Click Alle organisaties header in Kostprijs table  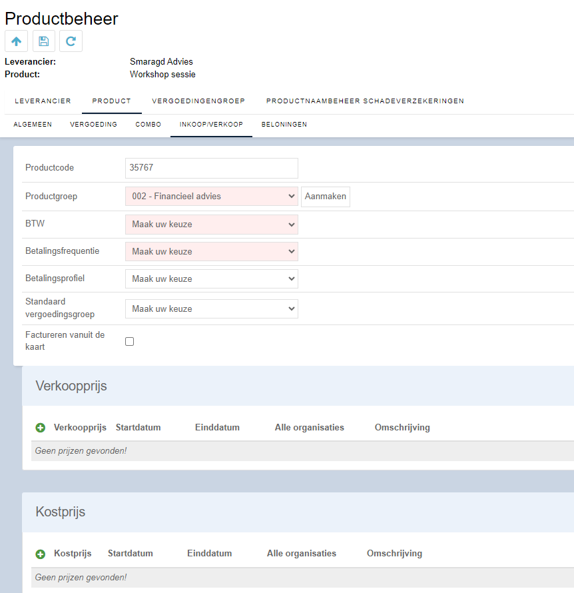[302, 553]
